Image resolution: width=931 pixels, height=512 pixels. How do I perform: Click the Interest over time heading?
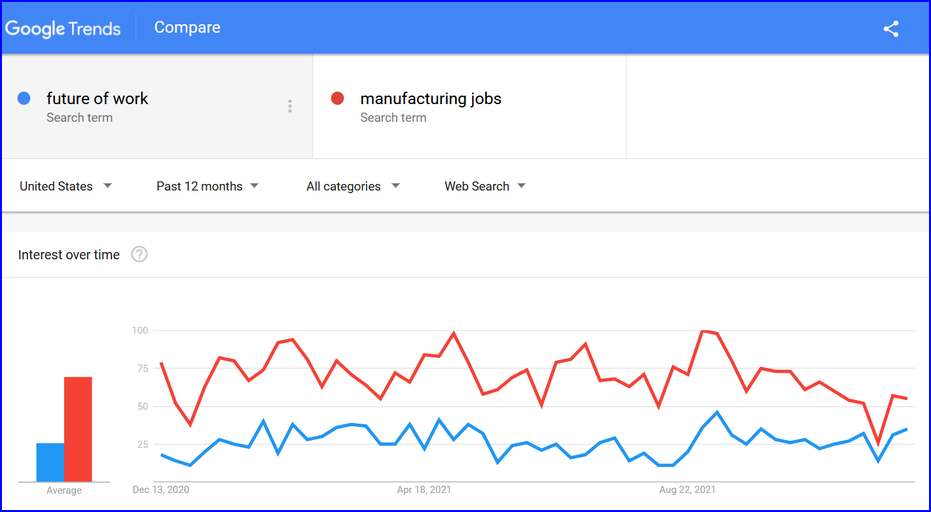[x=69, y=255]
